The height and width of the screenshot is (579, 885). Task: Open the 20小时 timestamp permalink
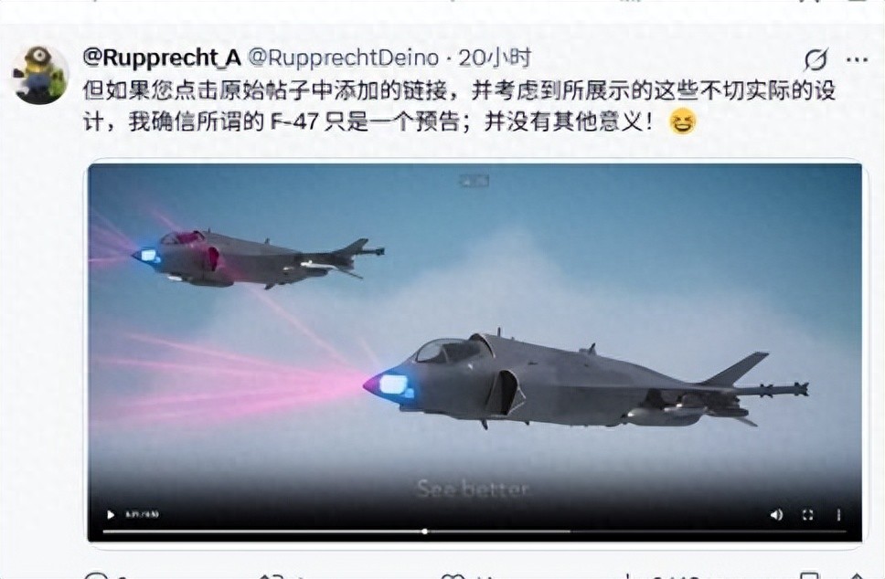495,58
